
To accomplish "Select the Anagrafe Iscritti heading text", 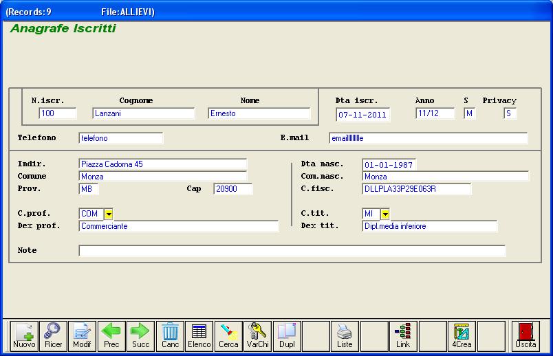I will click(x=63, y=28).
